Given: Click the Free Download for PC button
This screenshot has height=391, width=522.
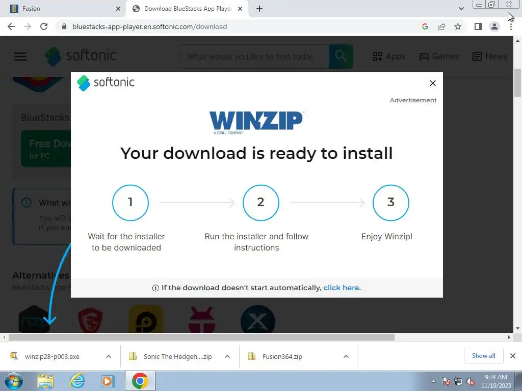Looking at the screenshot, I should [46, 149].
